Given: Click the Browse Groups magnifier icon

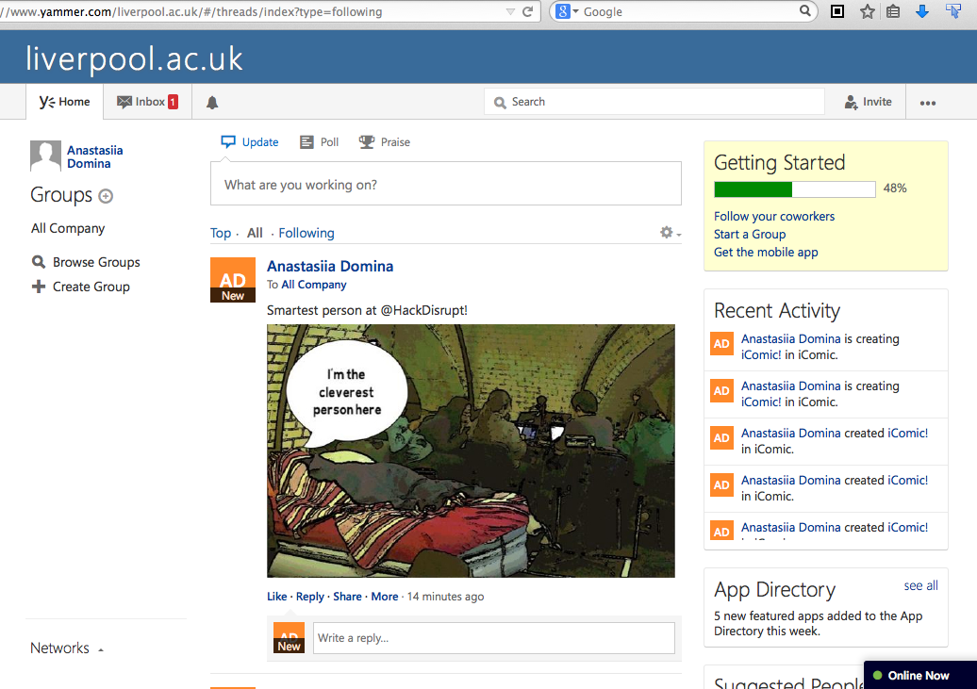Looking at the screenshot, I should [x=39, y=262].
